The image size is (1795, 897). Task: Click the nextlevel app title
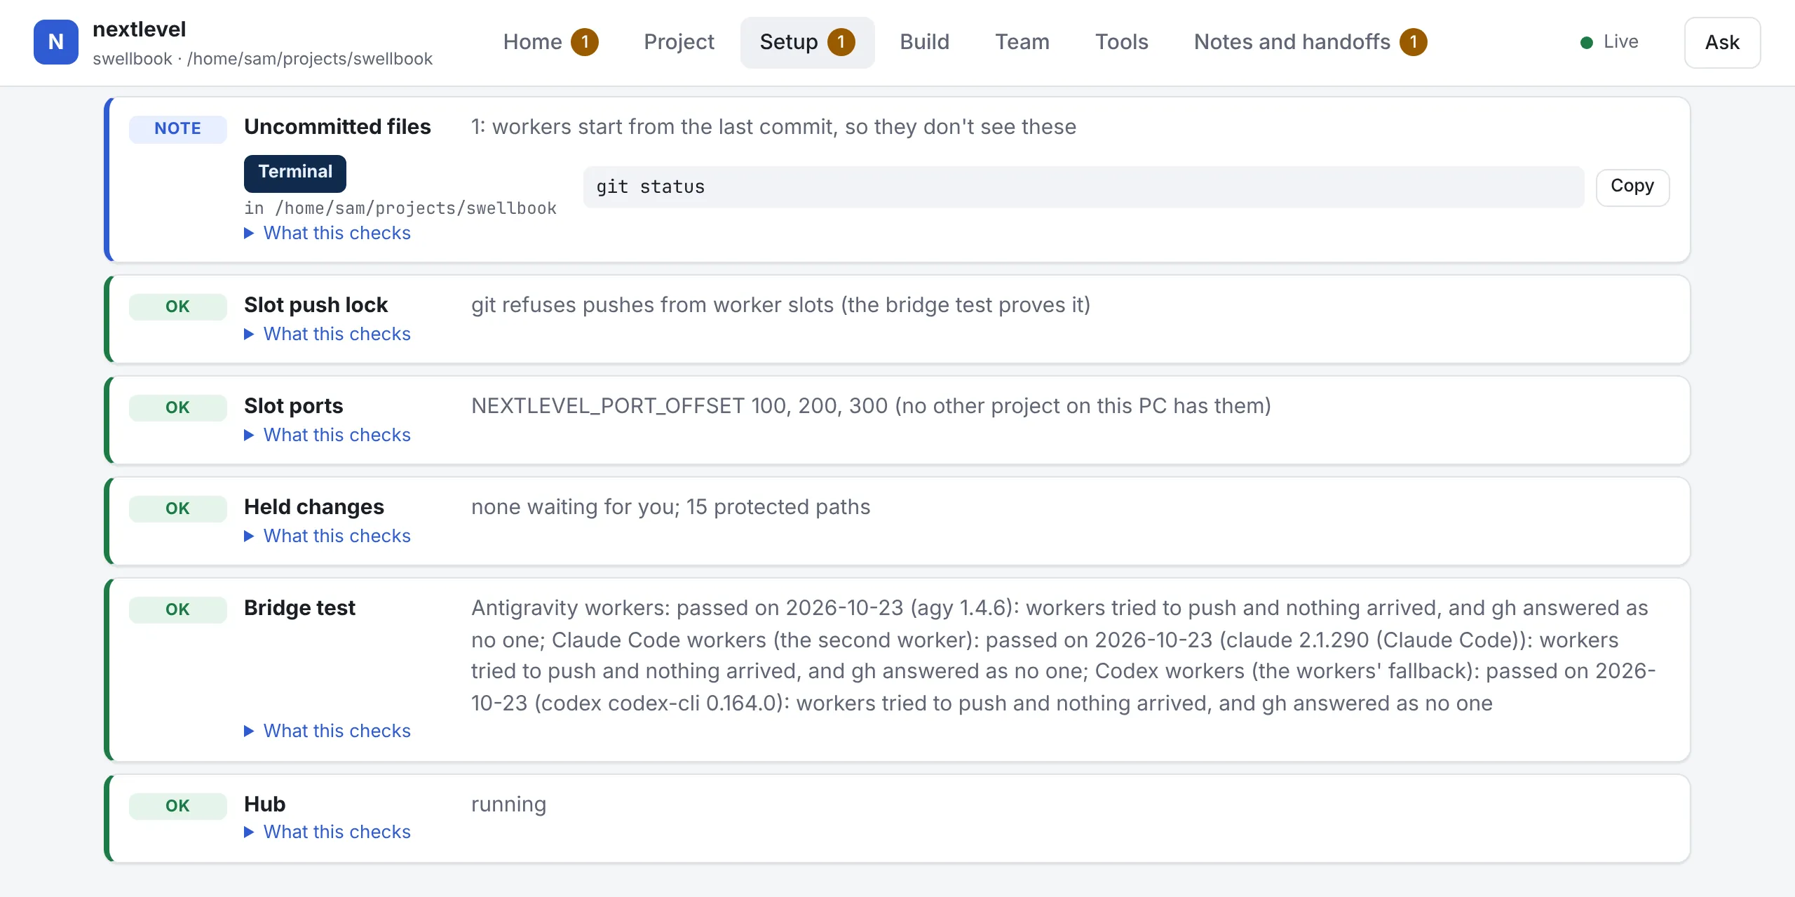click(x=139, y=29)
